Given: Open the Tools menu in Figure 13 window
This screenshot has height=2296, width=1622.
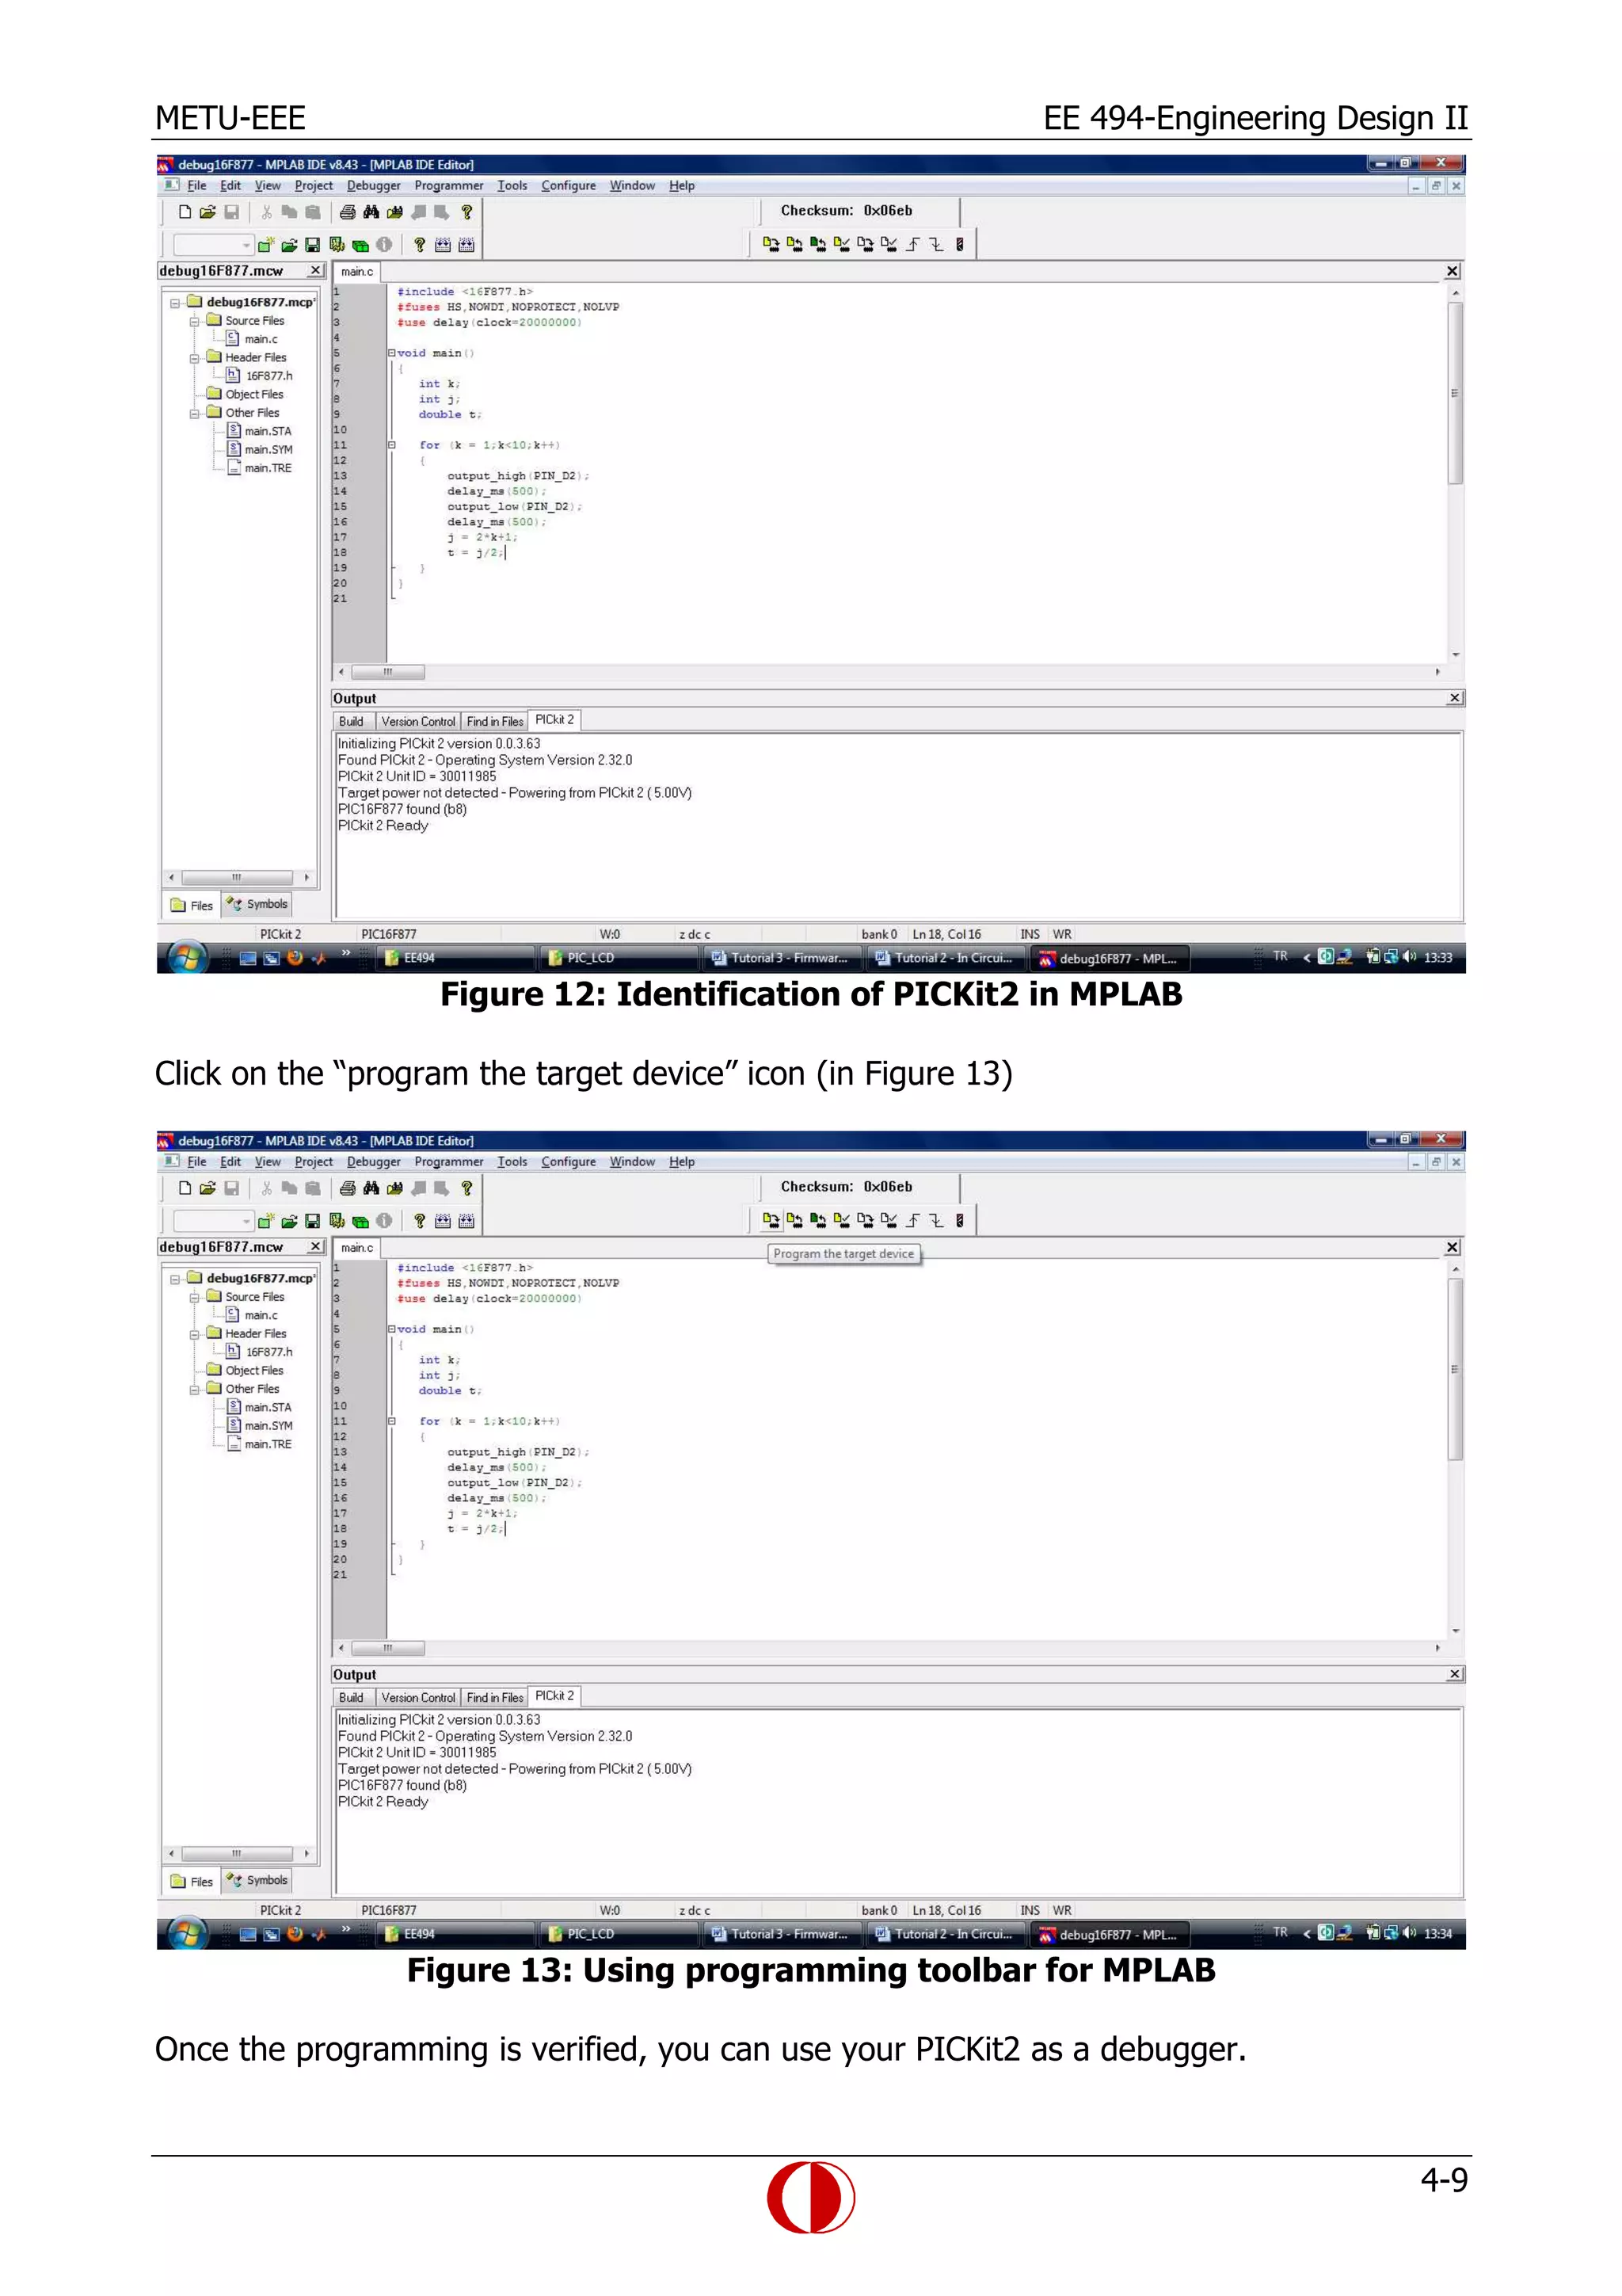Looking at the screenshot, I should [512, 1162].
